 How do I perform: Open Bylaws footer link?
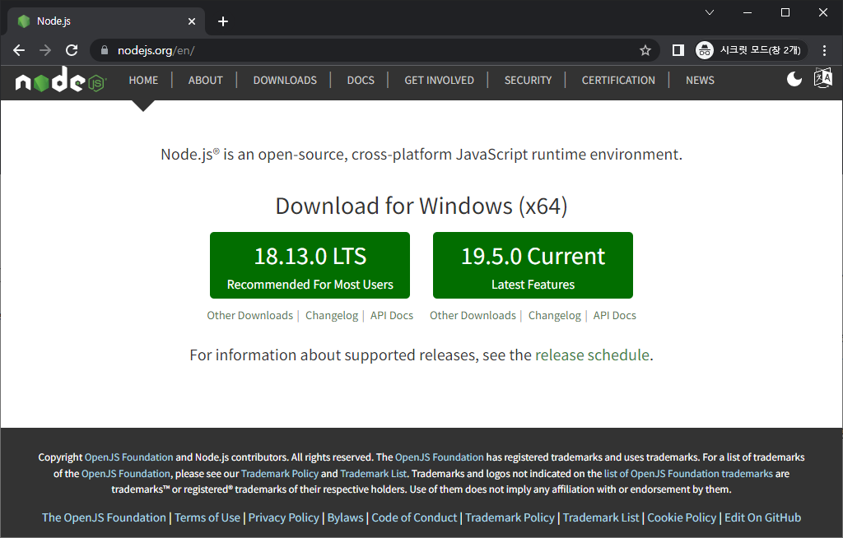[x=345, y=517]
